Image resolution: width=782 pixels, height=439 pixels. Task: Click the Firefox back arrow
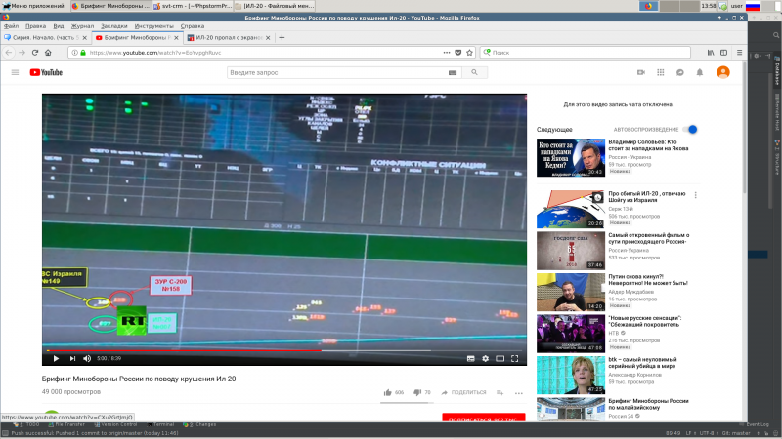pyautogui.click(x=9, y=53)
